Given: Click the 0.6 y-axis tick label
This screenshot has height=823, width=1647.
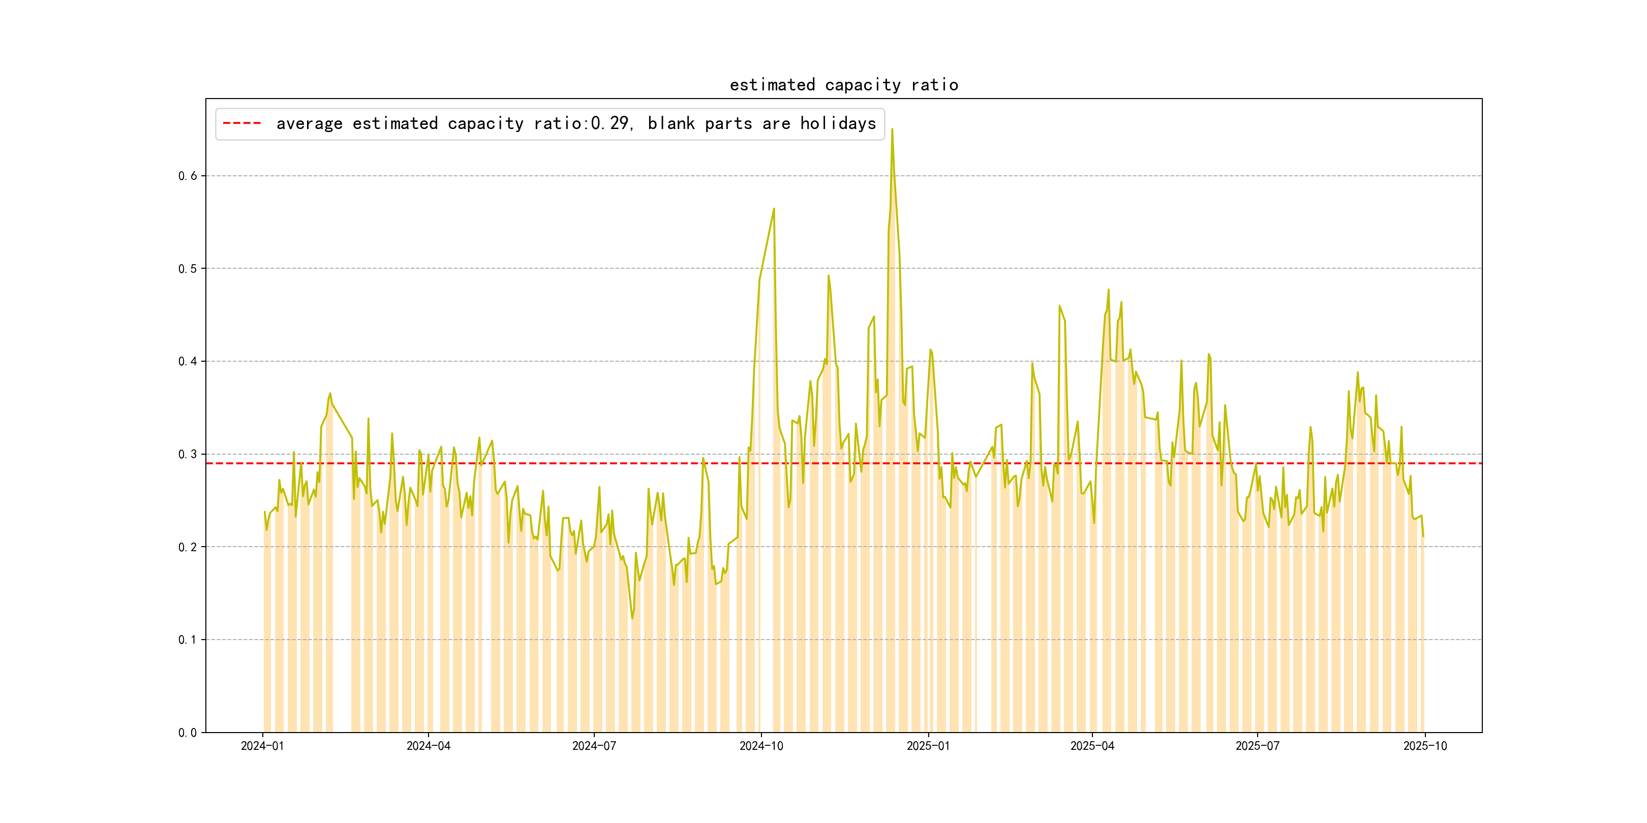Looking at the screenshot, I should pyautogui.click(x=188, y=176).
